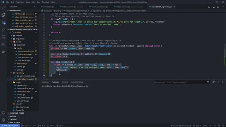Click the open changes icon in editor toolbar
Screen dimensions: 226x127
point(213,7)
